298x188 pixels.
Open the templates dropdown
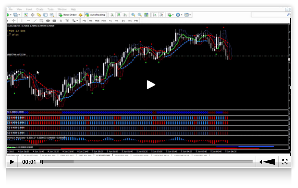pyautogui.click(x=188, y=15)
